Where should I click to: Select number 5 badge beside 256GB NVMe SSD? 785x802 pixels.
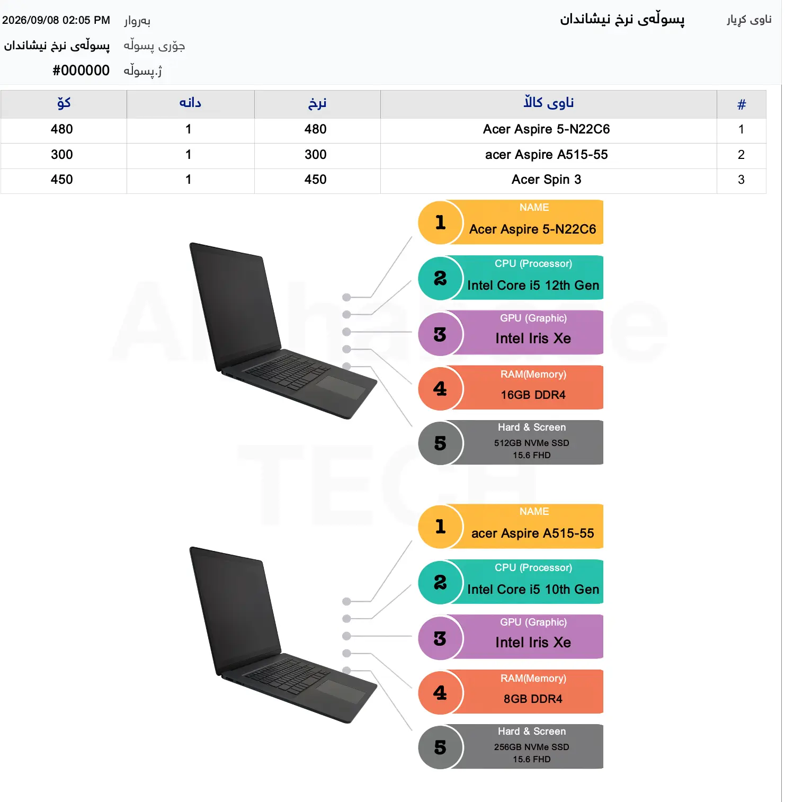[440, 747]
